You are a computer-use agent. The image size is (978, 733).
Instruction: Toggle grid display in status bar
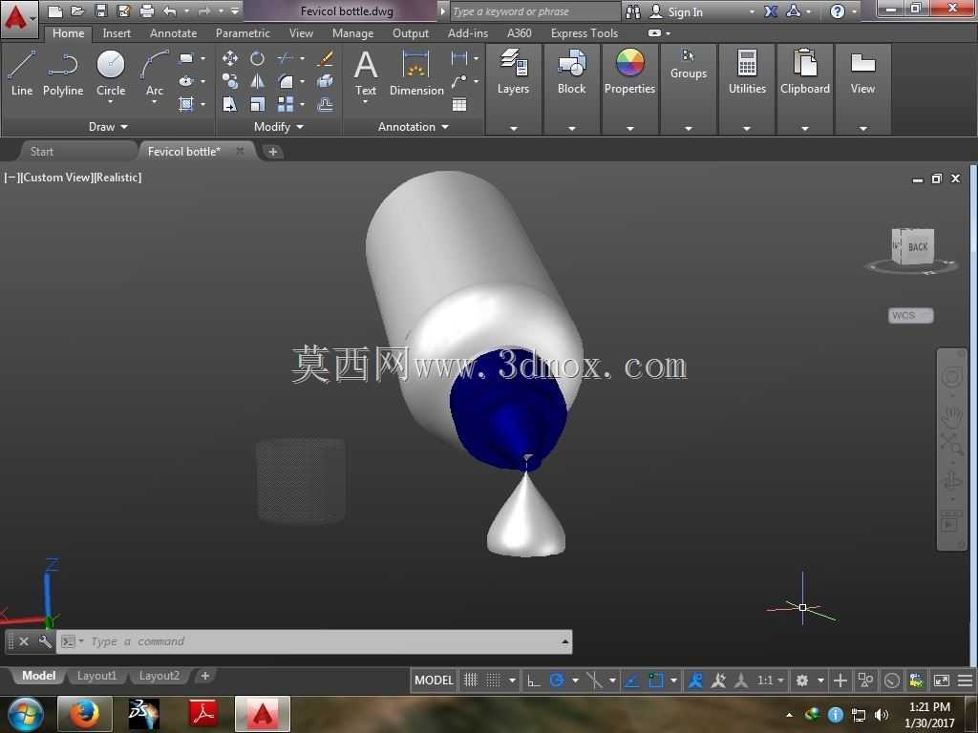coord(470,680)
